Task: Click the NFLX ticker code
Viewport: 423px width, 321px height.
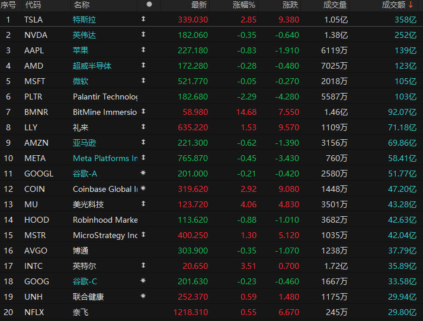Action: (34, 312)
